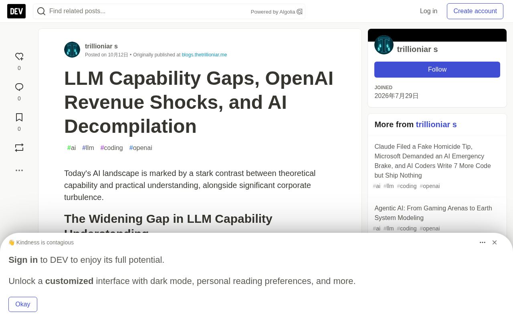Screen dimensions: 513x320
Task: Boost the post with the repost icon
Action: pos(19,148)
